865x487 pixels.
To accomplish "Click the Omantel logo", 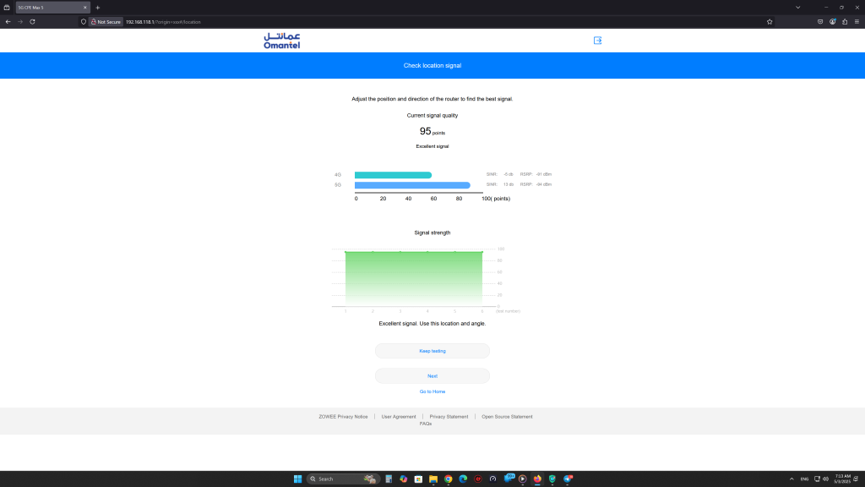I will 283,38.
